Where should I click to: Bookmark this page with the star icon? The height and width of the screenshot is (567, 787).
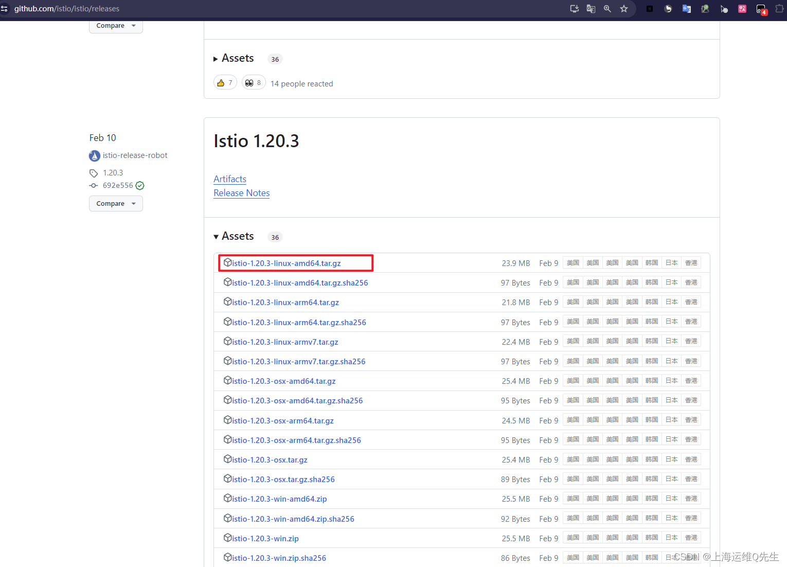point(624,9)
